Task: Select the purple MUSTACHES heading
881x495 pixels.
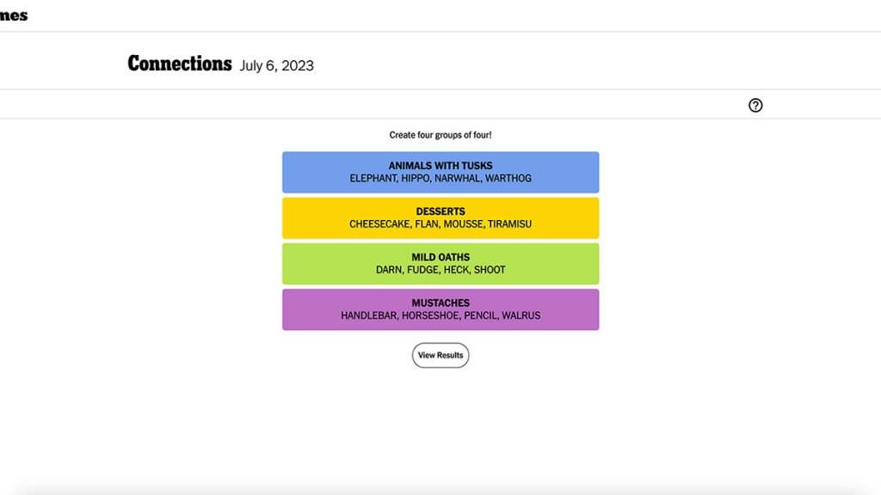Action: click(x=440, y=302)
